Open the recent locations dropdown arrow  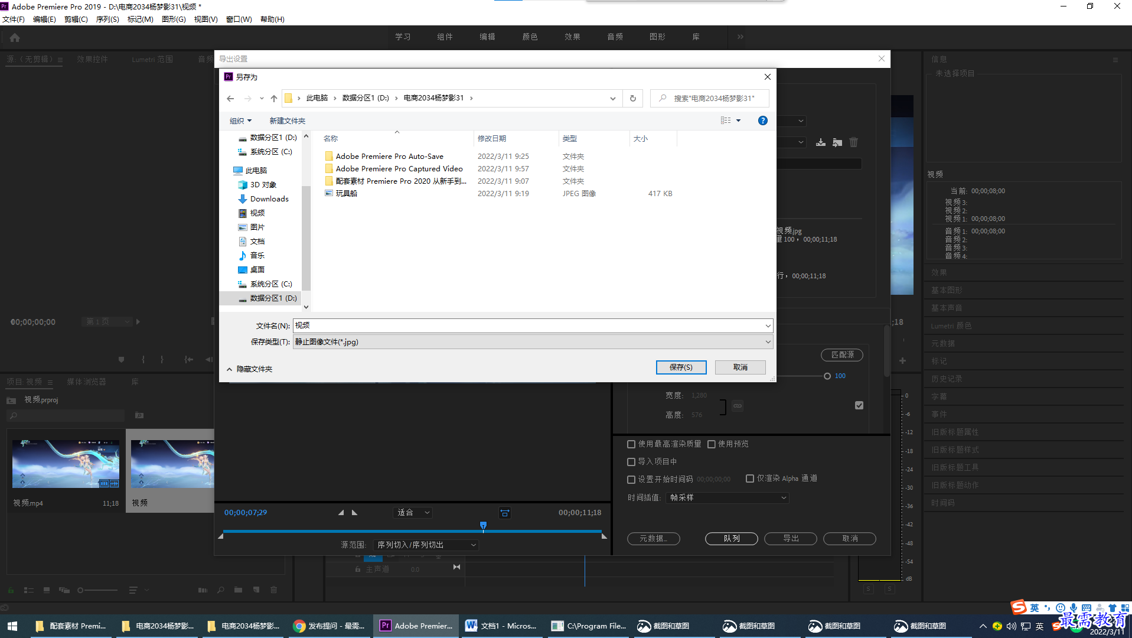pyautogui.click(x=262, y=98)
